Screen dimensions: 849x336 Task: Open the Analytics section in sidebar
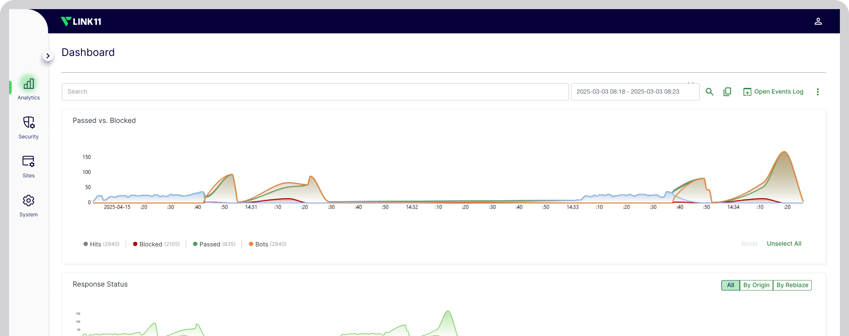pyautogui.click(x=28, y=88)
